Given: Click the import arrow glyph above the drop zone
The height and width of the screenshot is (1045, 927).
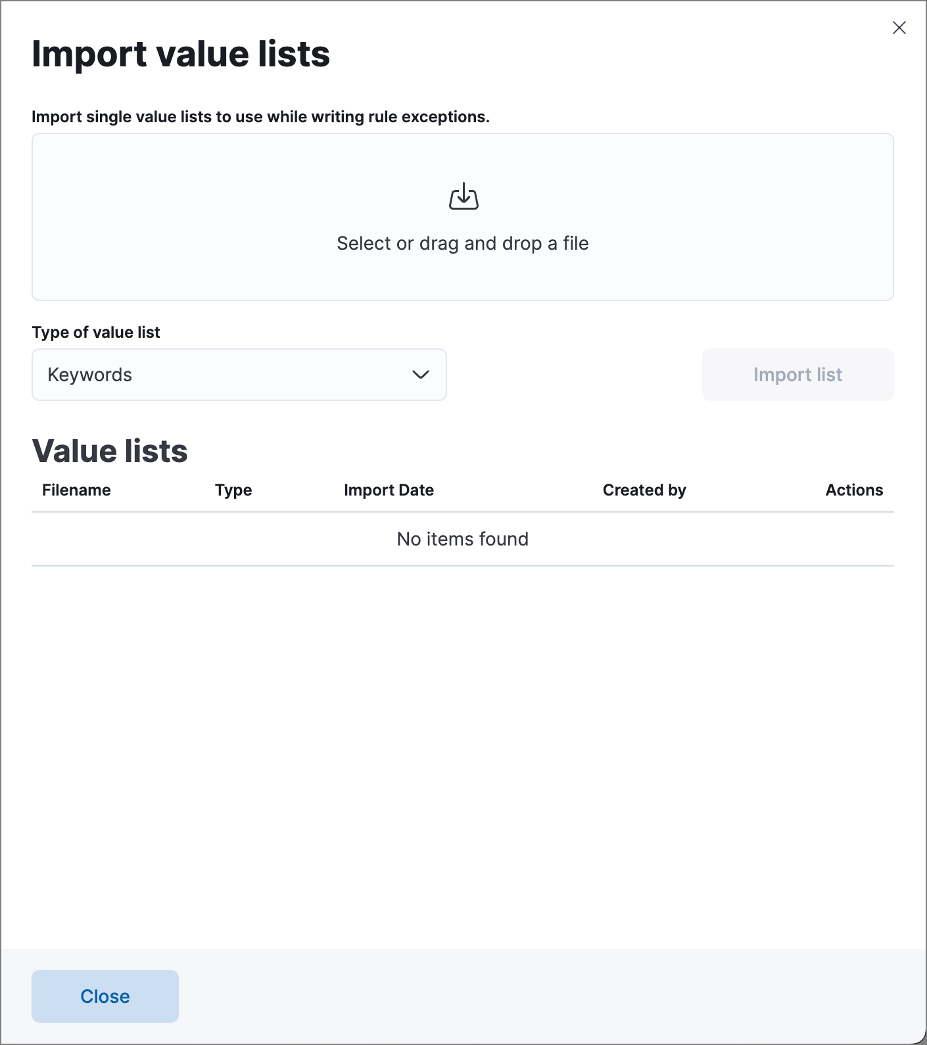Looking at the screenshot, I should coord(462,195).
